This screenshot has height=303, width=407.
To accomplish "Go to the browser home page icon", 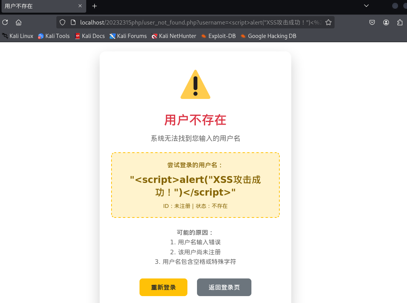I will 18,22.
